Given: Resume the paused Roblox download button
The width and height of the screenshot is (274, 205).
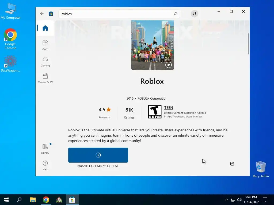Looking at the screenshot, I should click(98, 155).
